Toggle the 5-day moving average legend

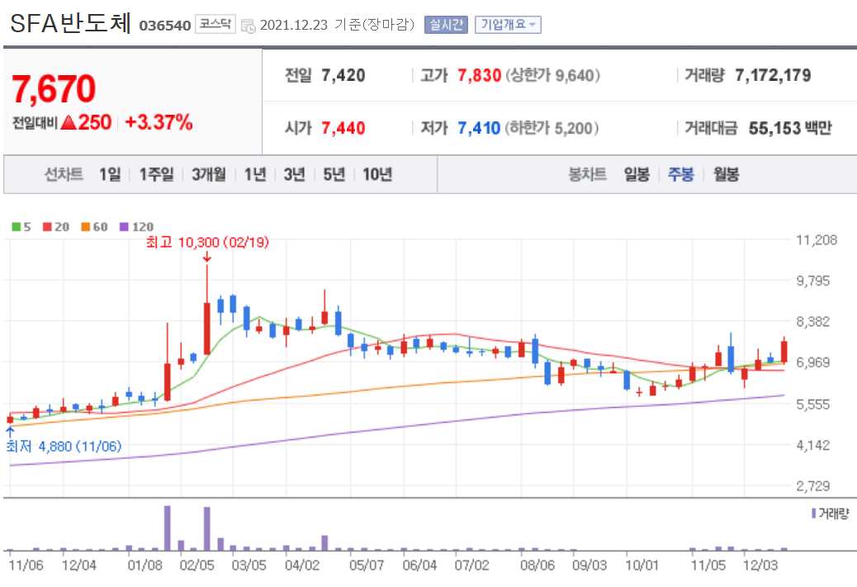[x=19, y=226]
